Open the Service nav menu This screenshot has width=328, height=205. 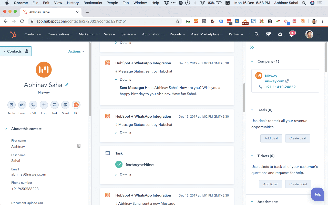pyautogui.click(x=129, y=34)
